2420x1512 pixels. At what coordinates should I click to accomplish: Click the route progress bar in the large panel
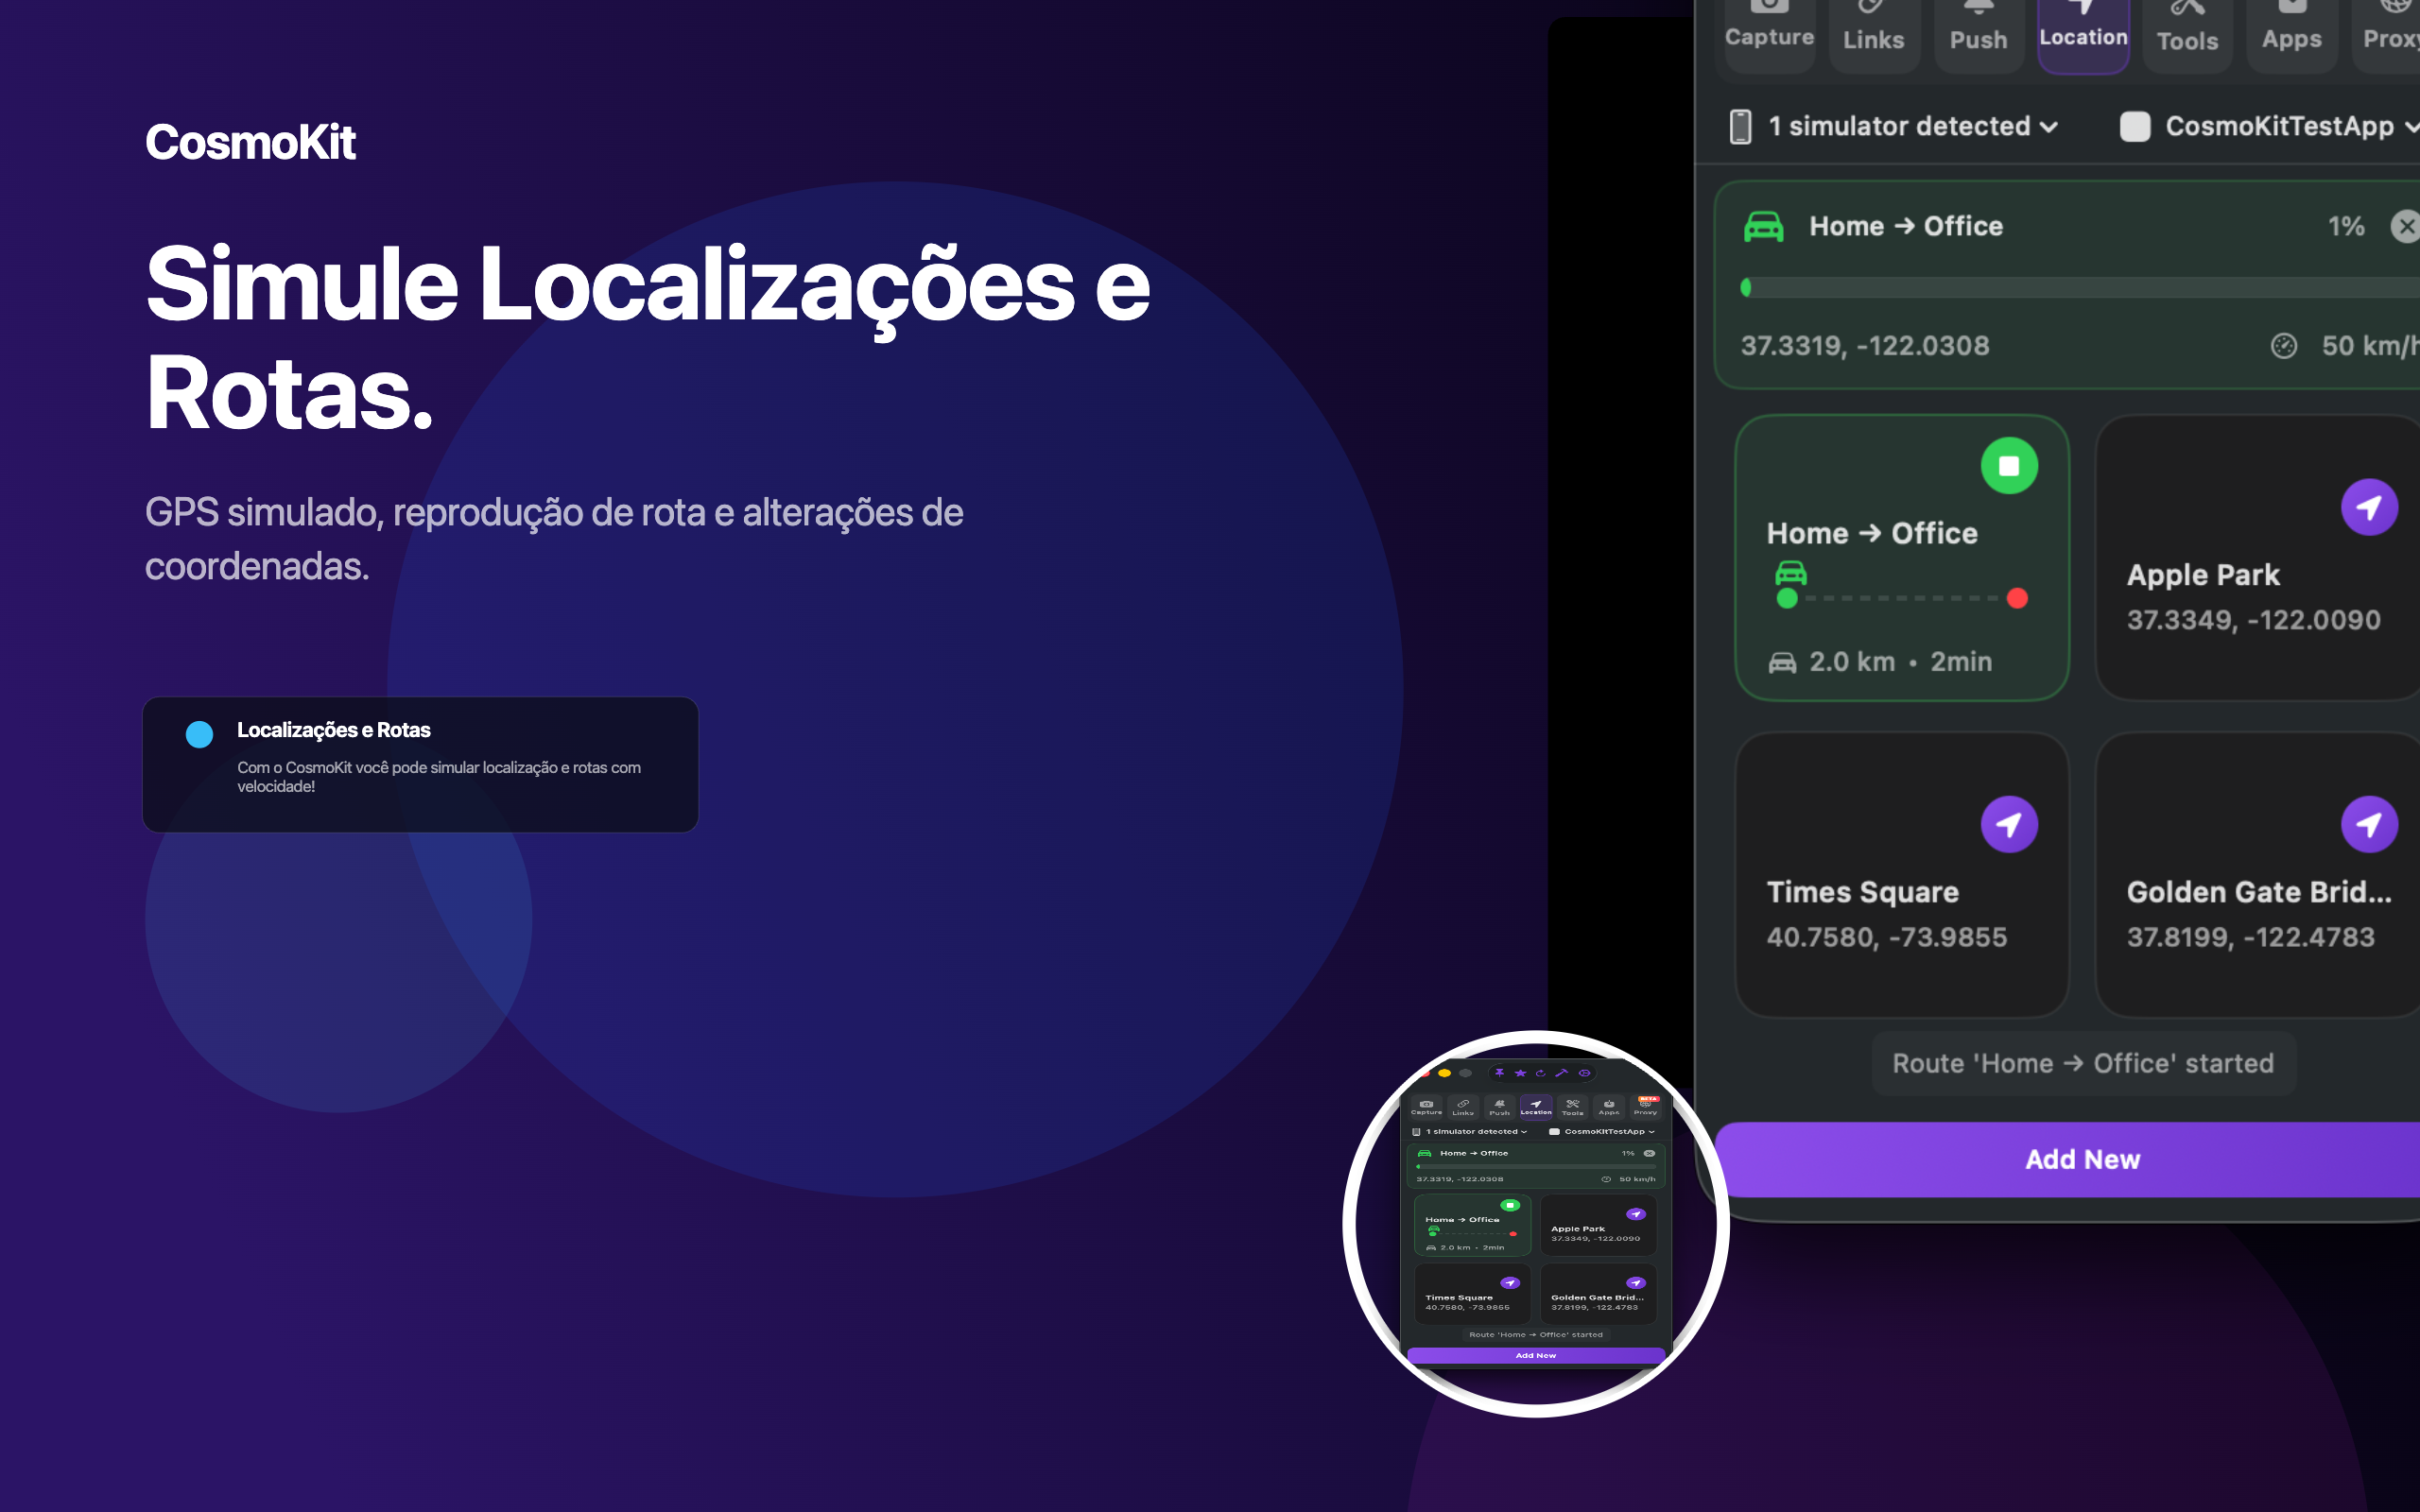(x=2080, y=288)
